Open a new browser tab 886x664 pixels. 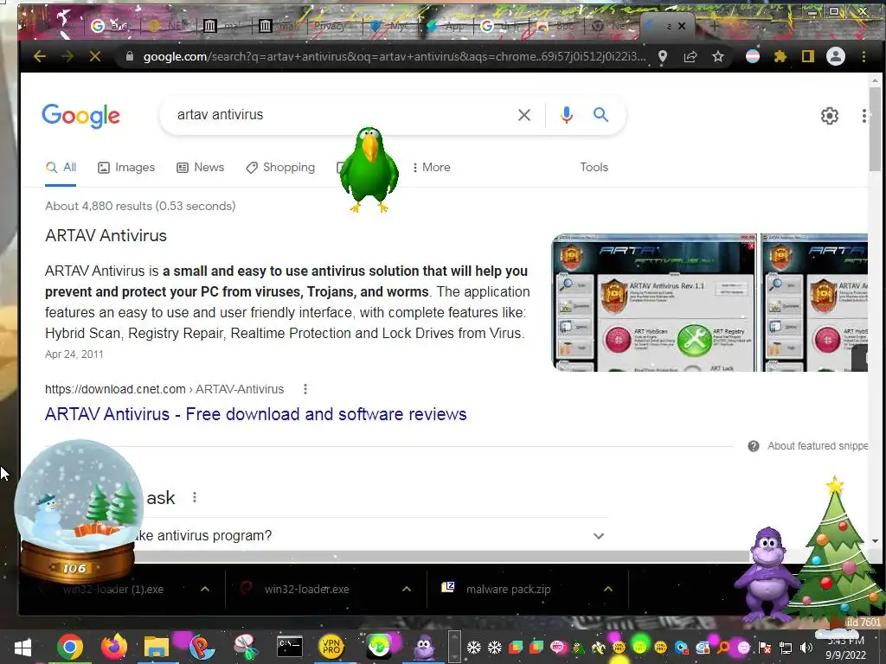click(714, 26)
